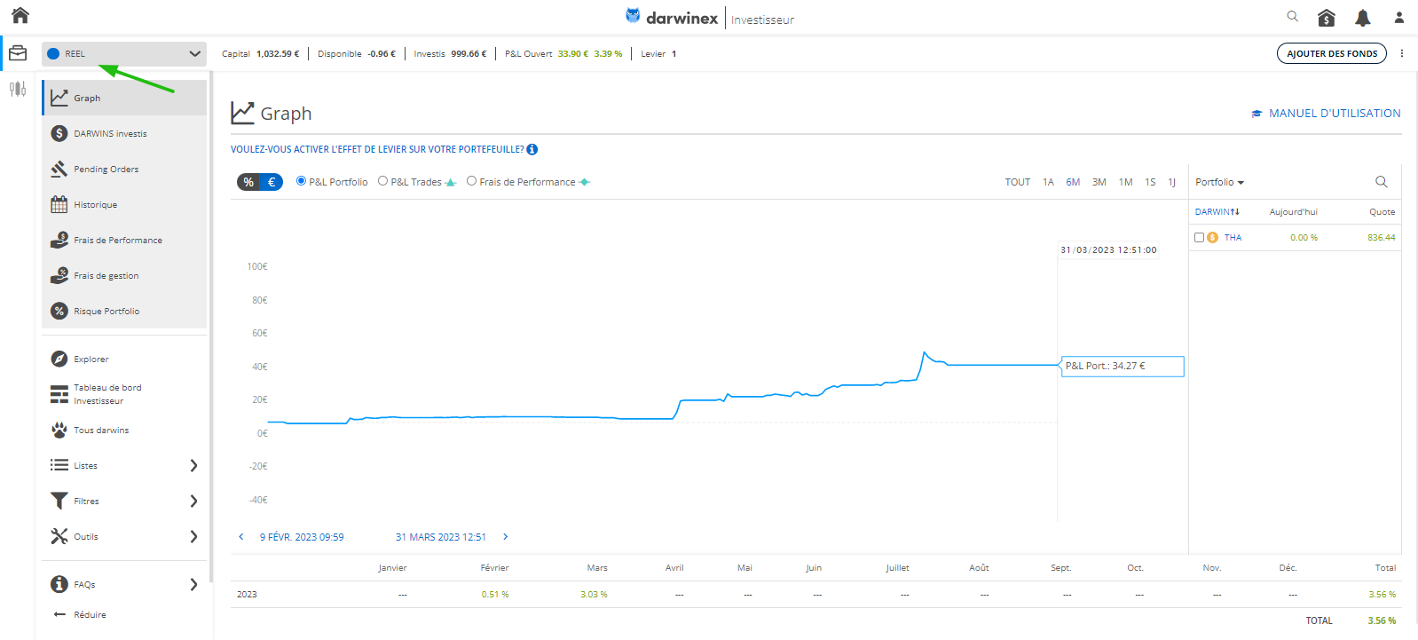Image resolution: width=1418 pixels, height=640 pixels.
Task: Open the MANUEL D'UTILISATION link
Action: click(1327, 114)
